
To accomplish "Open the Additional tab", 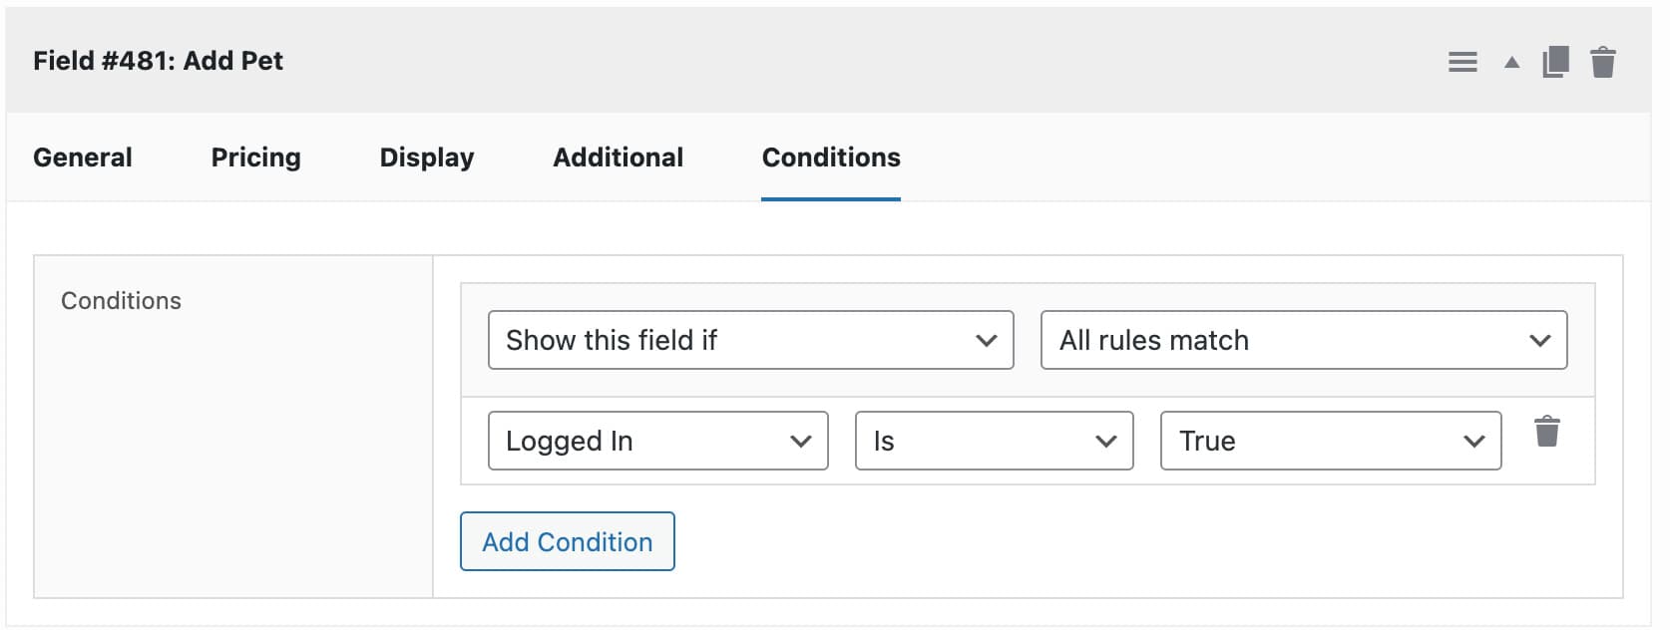I will tap(618, 157).
